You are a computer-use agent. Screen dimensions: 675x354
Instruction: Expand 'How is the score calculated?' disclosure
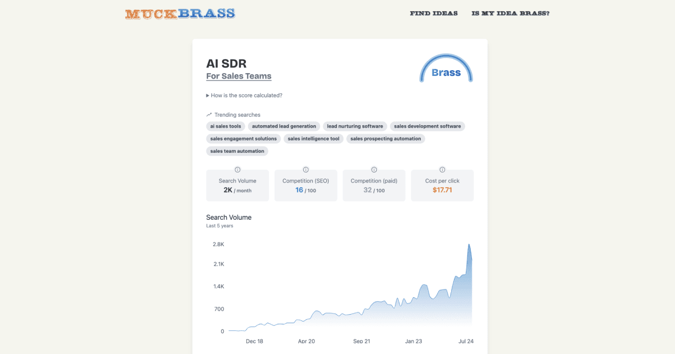pyautogui.click(x=244, y=96)
